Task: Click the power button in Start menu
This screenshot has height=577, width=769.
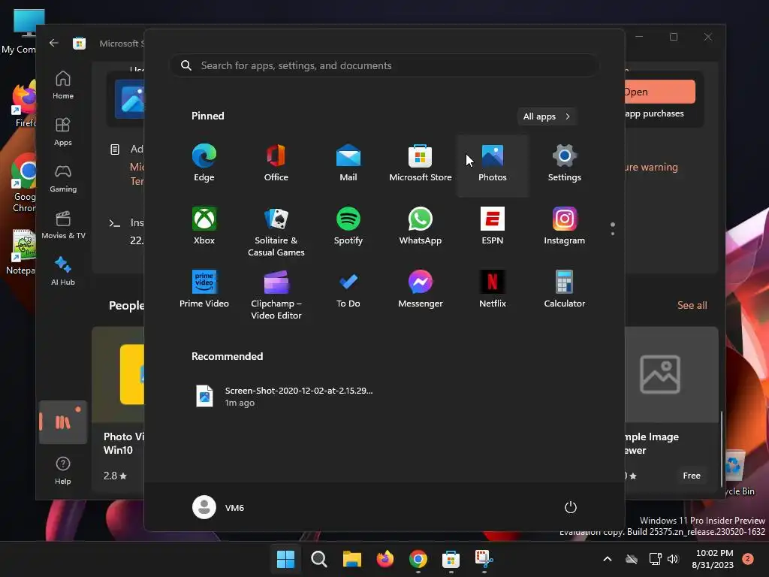Action: click(571, 507)
